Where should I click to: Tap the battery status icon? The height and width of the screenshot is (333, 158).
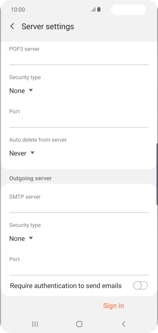99,9
